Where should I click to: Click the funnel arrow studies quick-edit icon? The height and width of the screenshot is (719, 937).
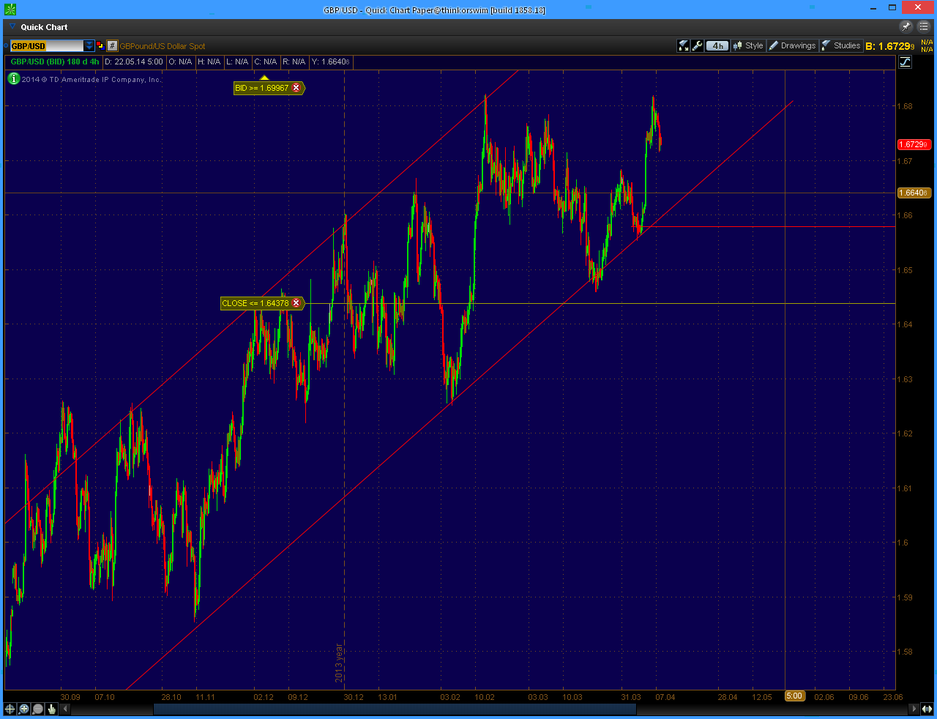[x=683, y=45]
